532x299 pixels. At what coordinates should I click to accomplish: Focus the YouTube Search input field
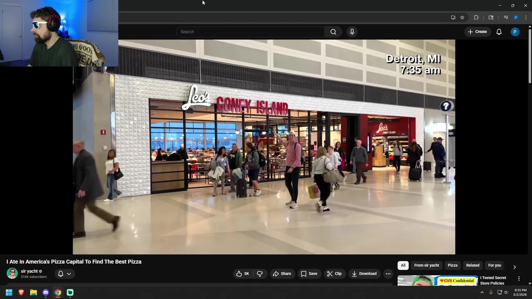(250, 32)
